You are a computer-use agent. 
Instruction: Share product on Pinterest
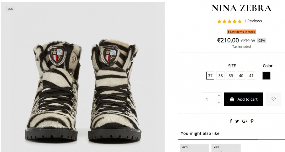pos(252,121)
